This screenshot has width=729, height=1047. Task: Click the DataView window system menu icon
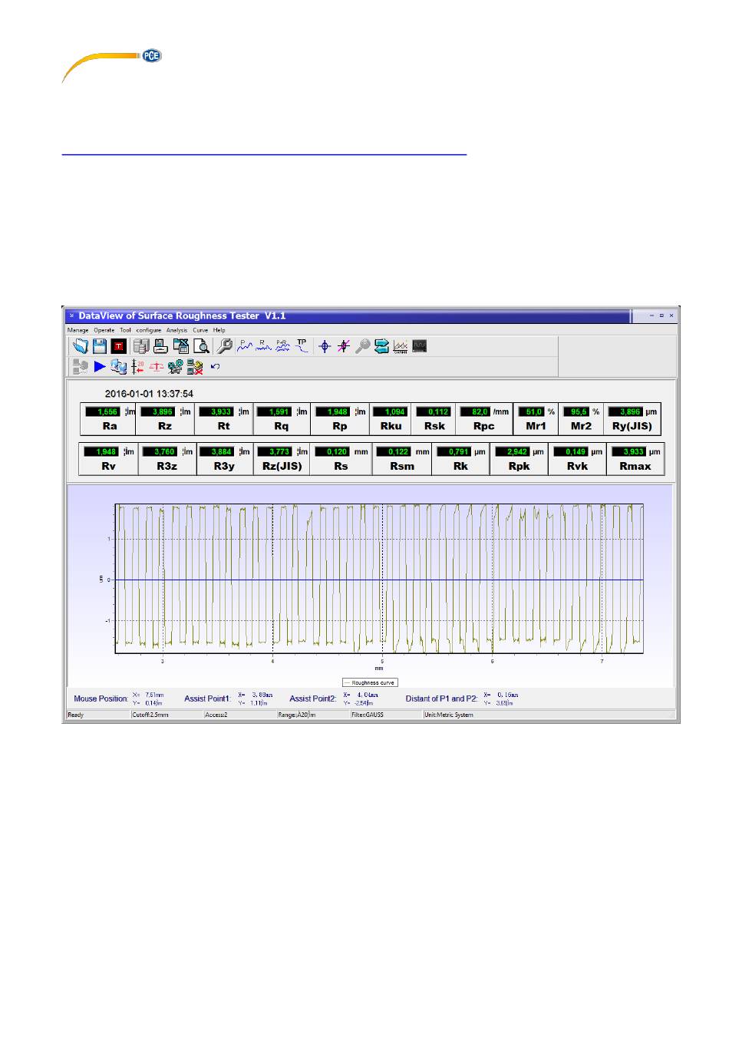(x=71, y=315)
